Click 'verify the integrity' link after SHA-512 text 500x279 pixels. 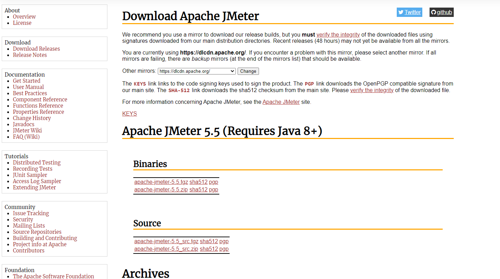[x=372, y=90]
